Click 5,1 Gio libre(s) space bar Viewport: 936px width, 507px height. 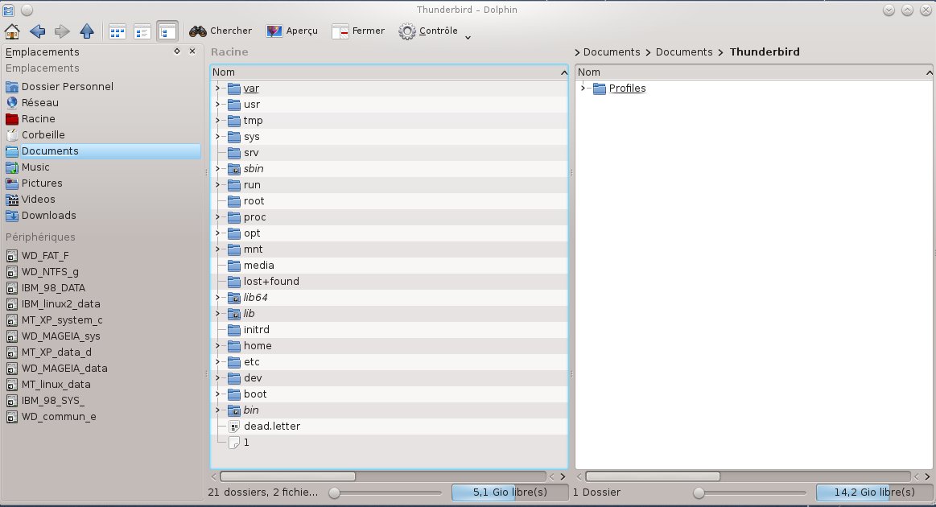point(509,492)
